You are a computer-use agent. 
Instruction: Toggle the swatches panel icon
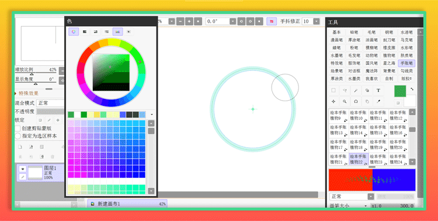point(117,32)
